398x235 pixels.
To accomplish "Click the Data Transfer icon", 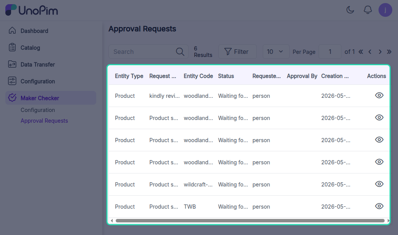I will click(x=12, y=64).
